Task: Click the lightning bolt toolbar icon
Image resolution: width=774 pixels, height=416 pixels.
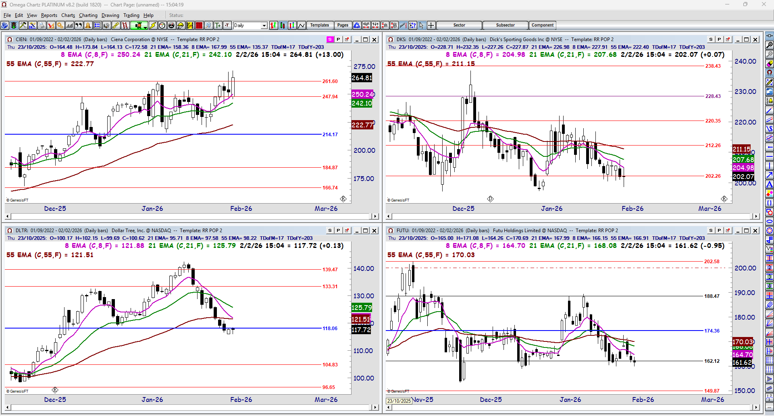Action: point(153,25)
